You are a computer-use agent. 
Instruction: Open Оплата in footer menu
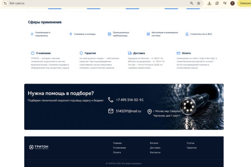click(117, 152)
